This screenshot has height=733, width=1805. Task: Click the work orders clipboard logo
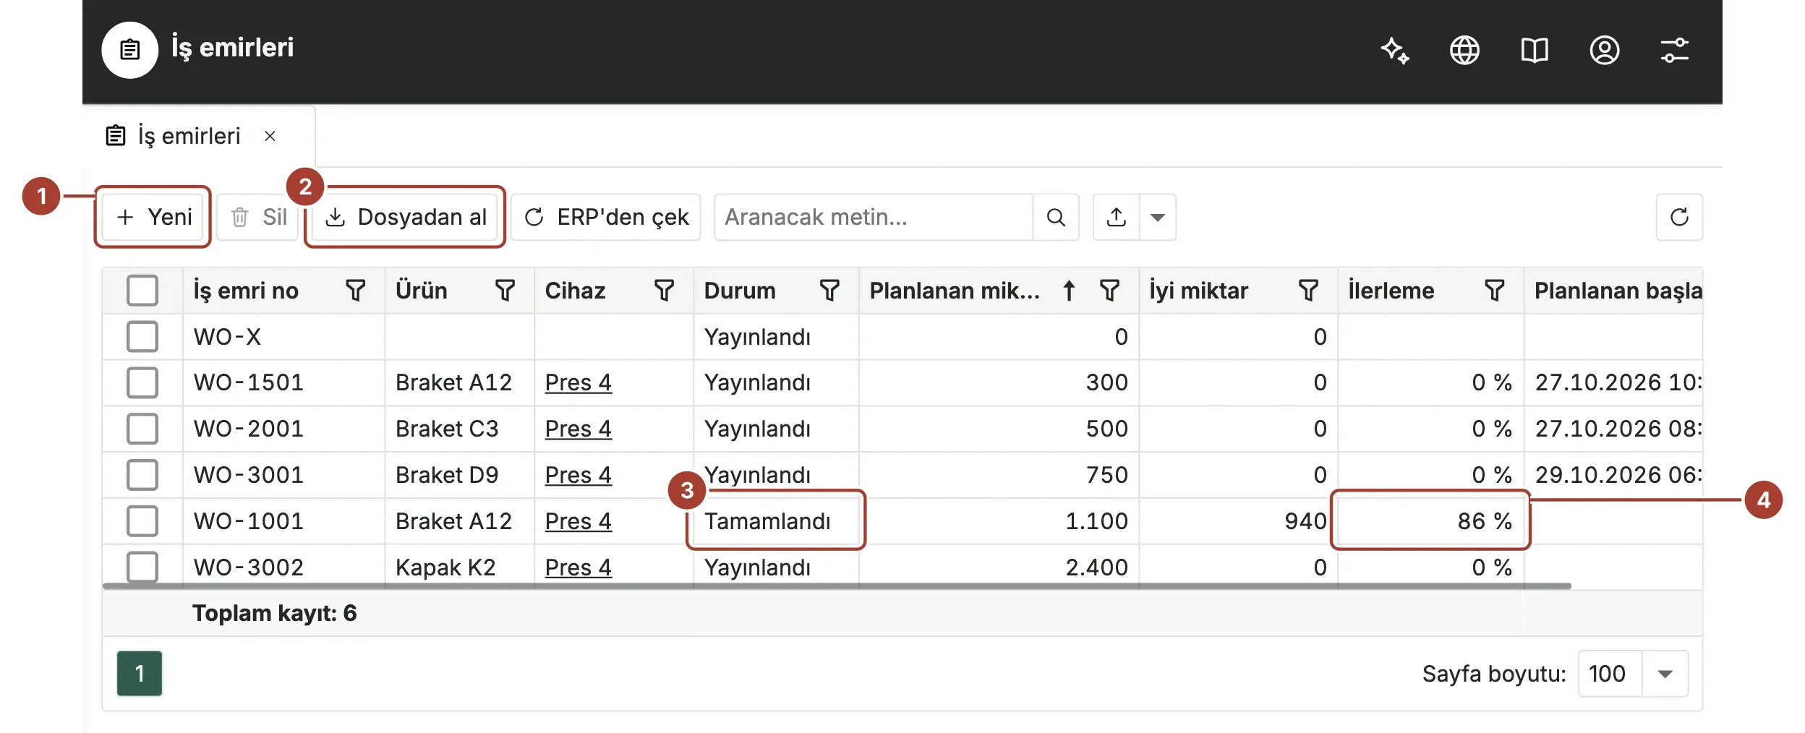coord(130,50)
